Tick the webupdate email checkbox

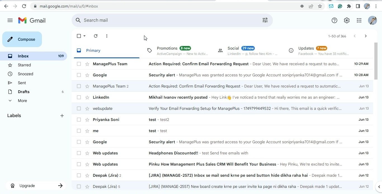point(79,108)
